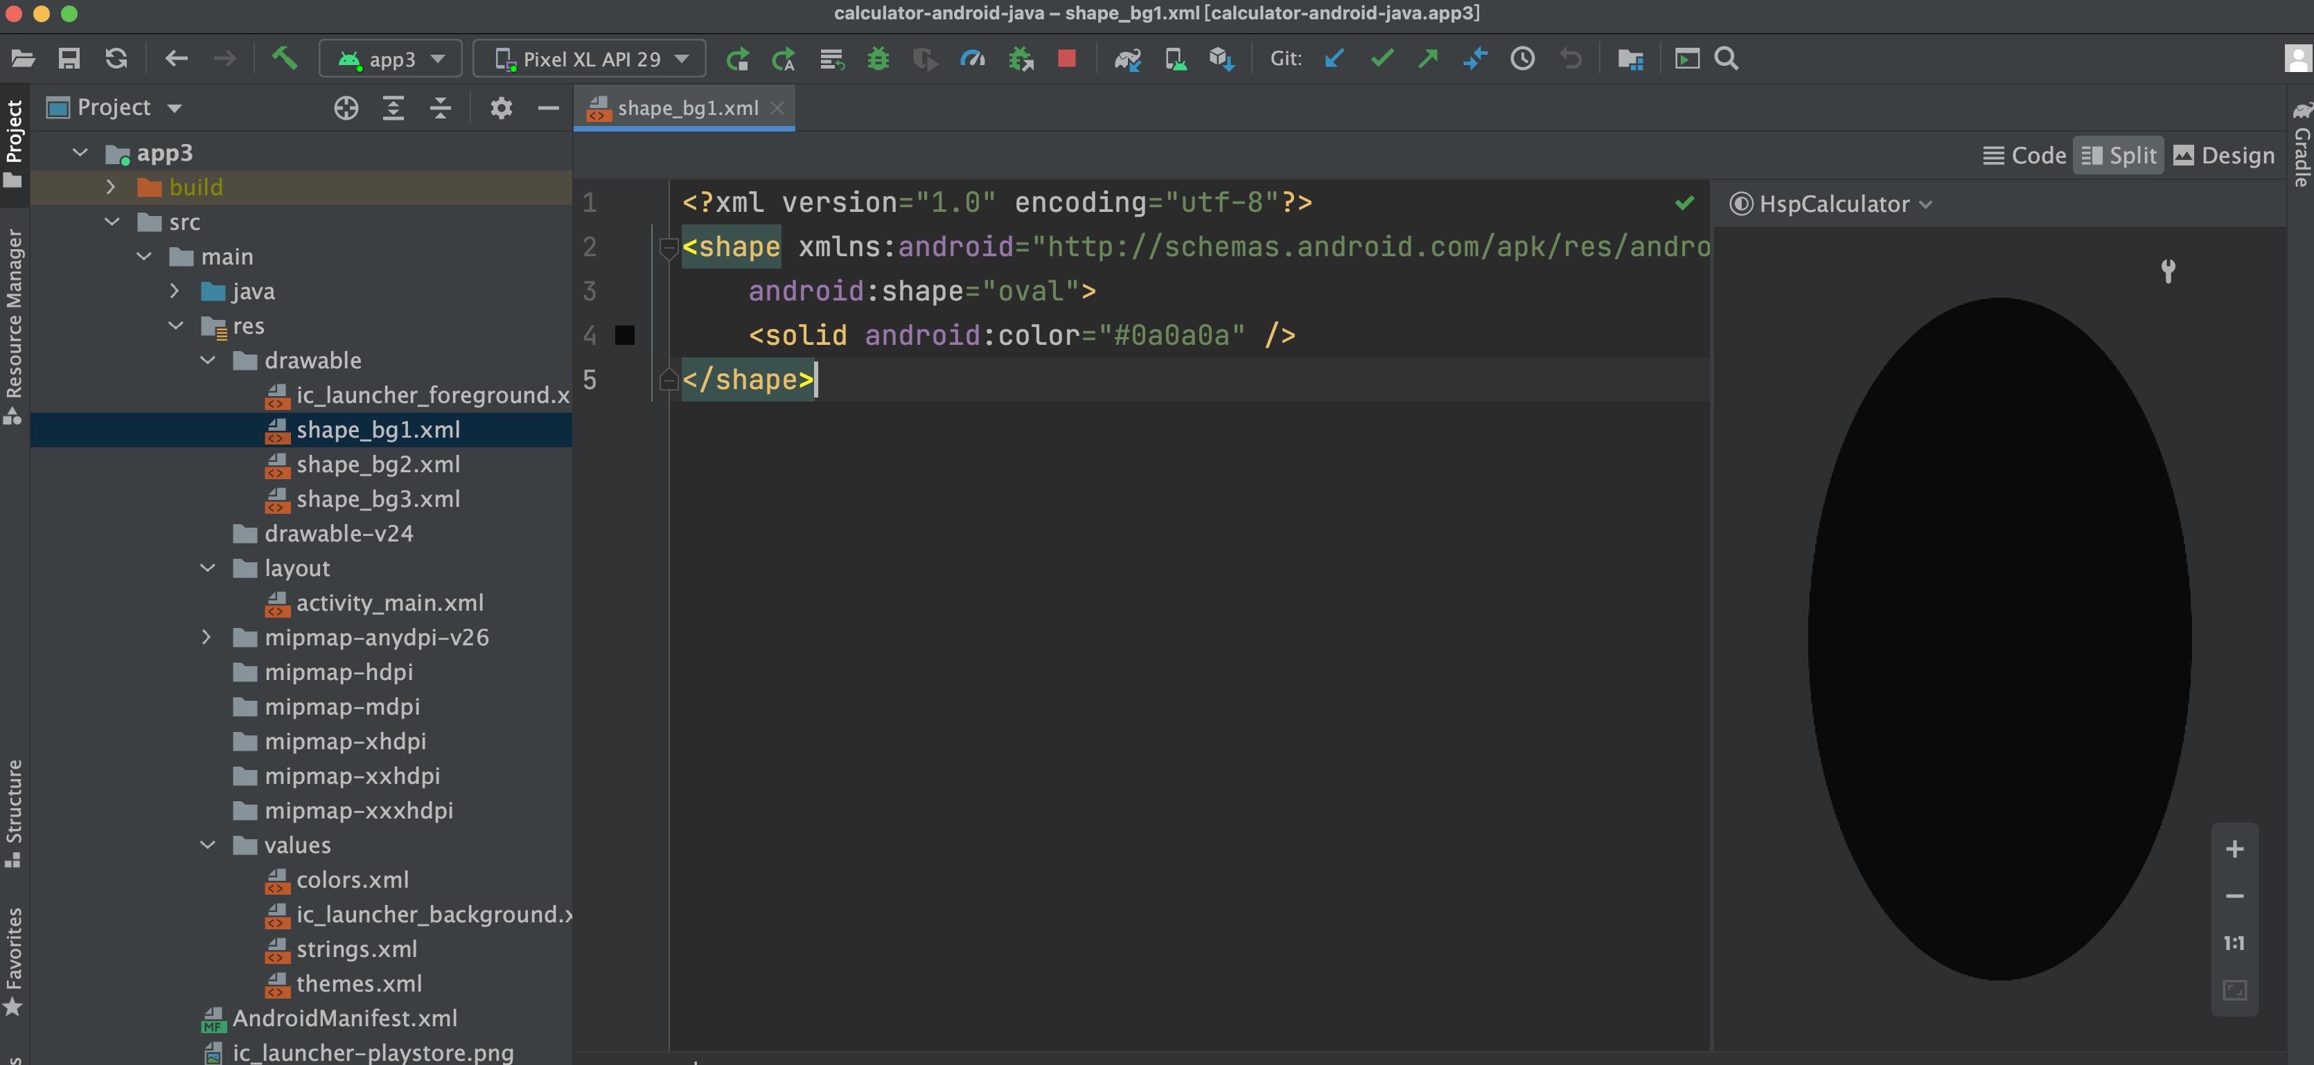
Task: Show Git history clock icon
Action: coord(1523,60)
